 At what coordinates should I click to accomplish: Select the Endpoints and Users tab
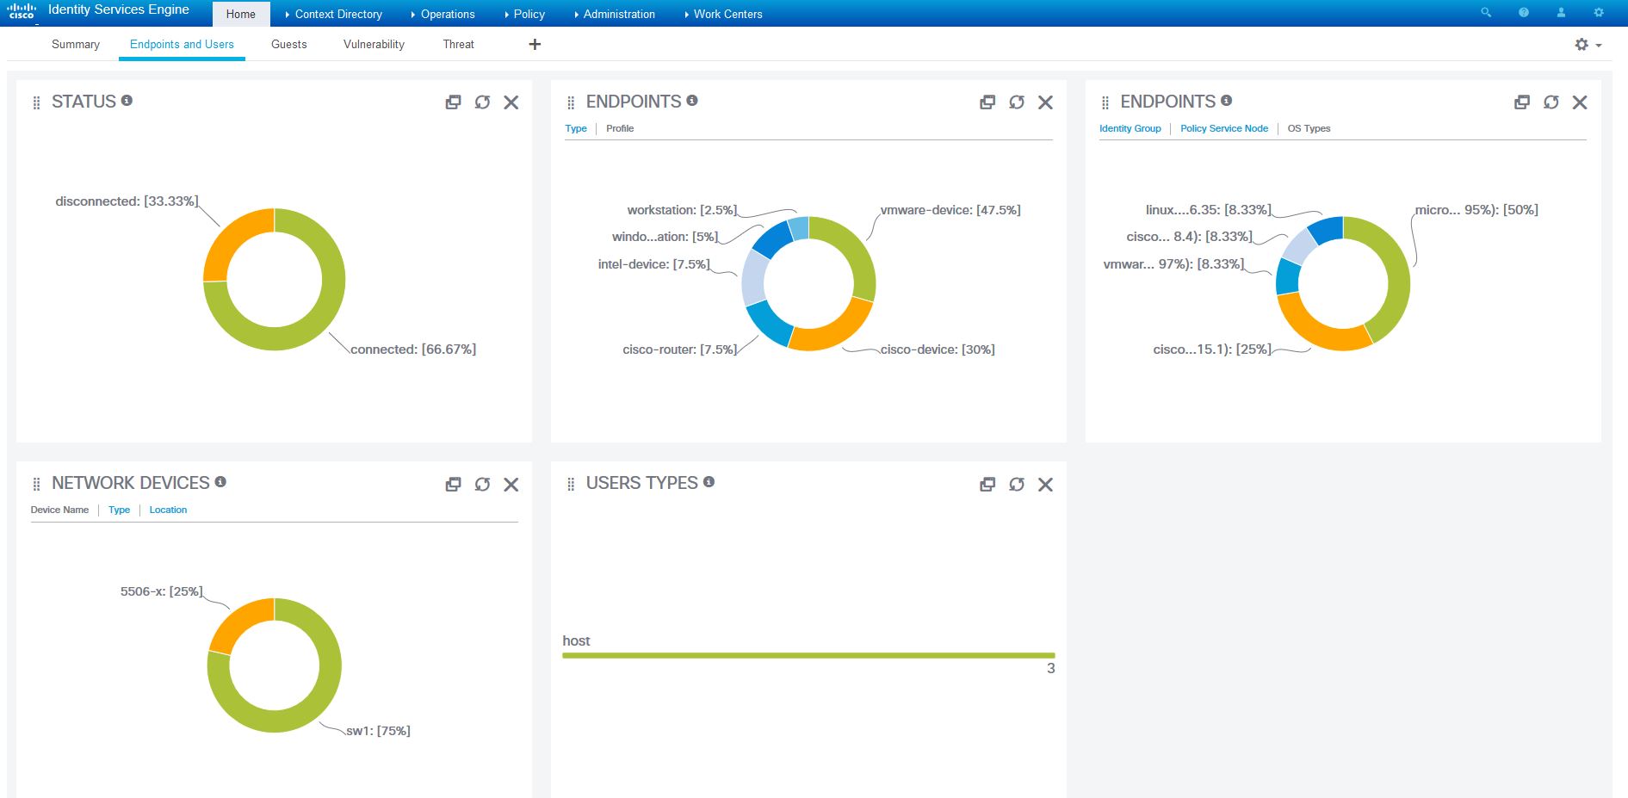point(182,44)
